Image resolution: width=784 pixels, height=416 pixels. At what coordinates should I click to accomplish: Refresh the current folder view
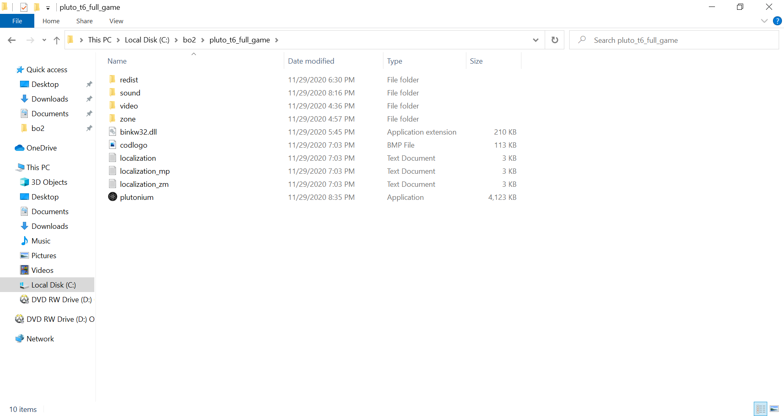pyautogui.click(x=555, y=40)
